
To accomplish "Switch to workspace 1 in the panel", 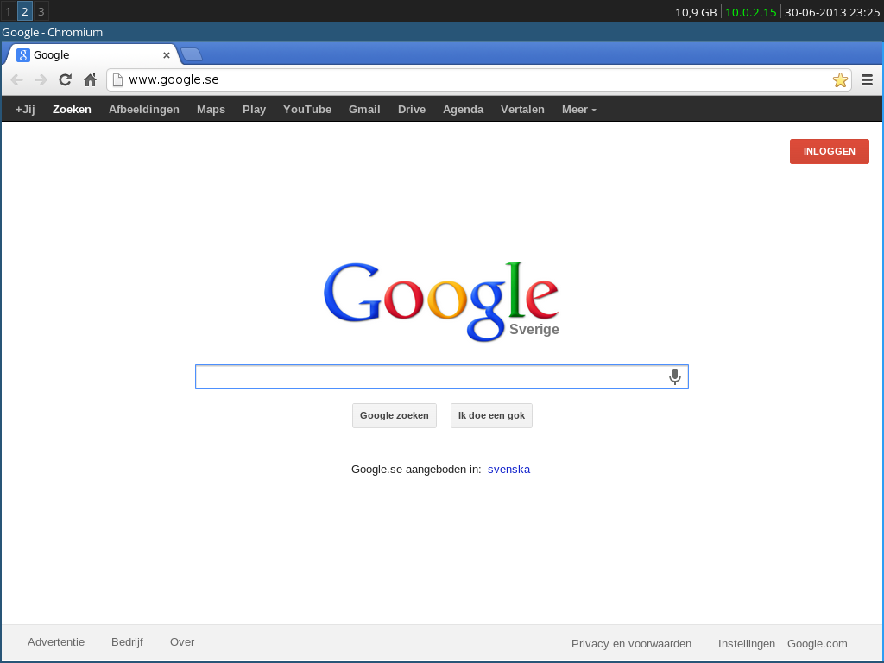I will 8,11.
